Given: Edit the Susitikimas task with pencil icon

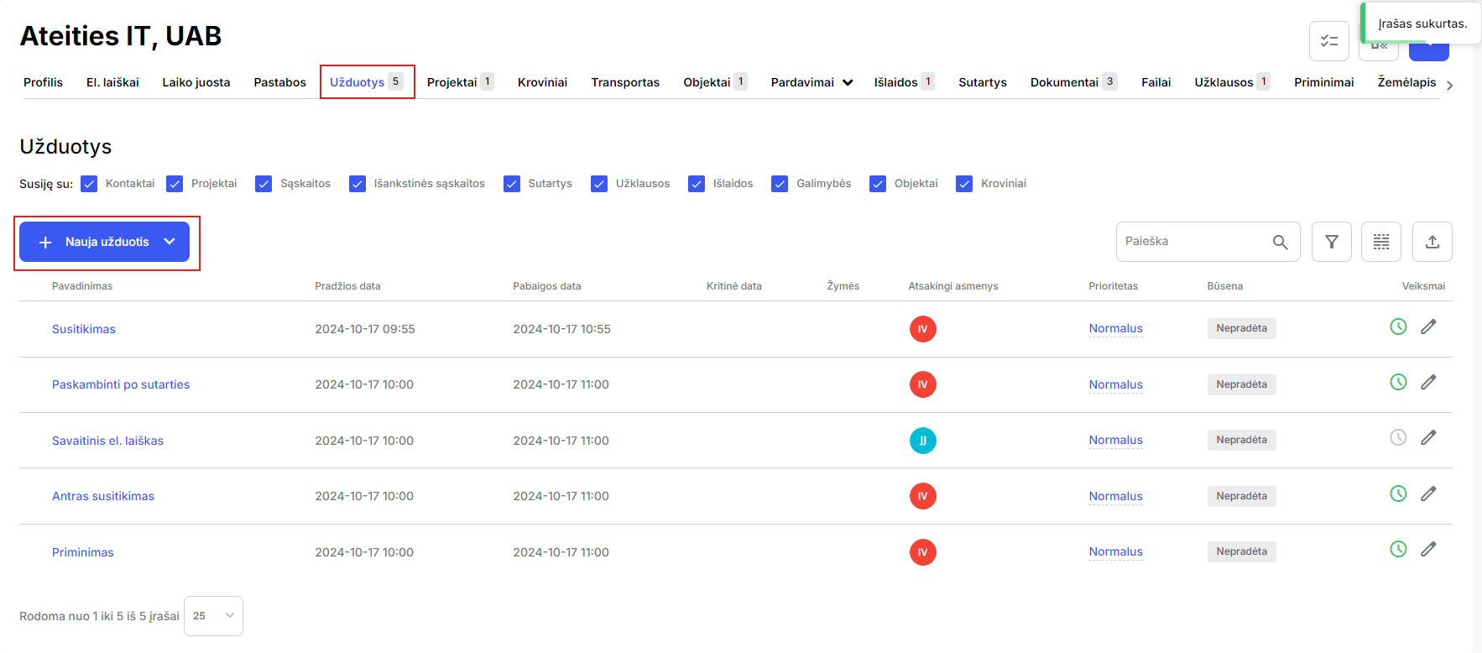Looking at the screenshot, I should (1428, 326).
